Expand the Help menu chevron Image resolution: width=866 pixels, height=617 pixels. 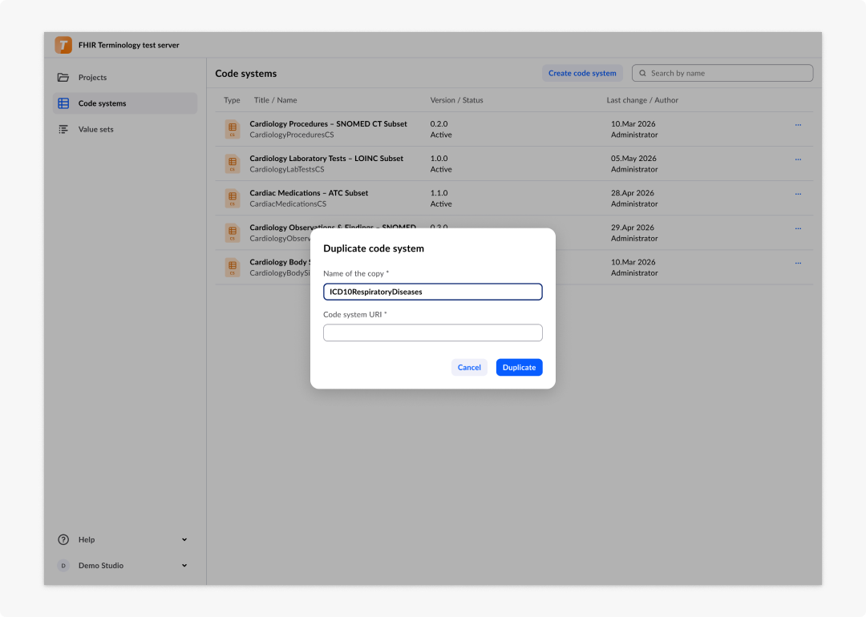[184, 539]
